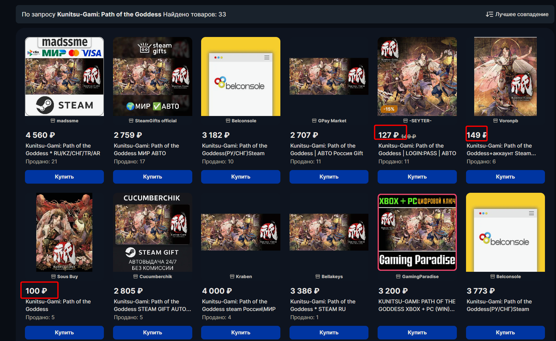This screenshot has width=556, height=341.
Task: Buy the 3 182 ₽ Belconsole offer
Action: (x=241, y=177)
